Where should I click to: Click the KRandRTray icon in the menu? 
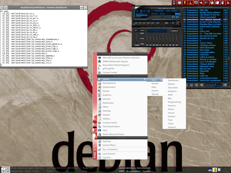[99, 58]
